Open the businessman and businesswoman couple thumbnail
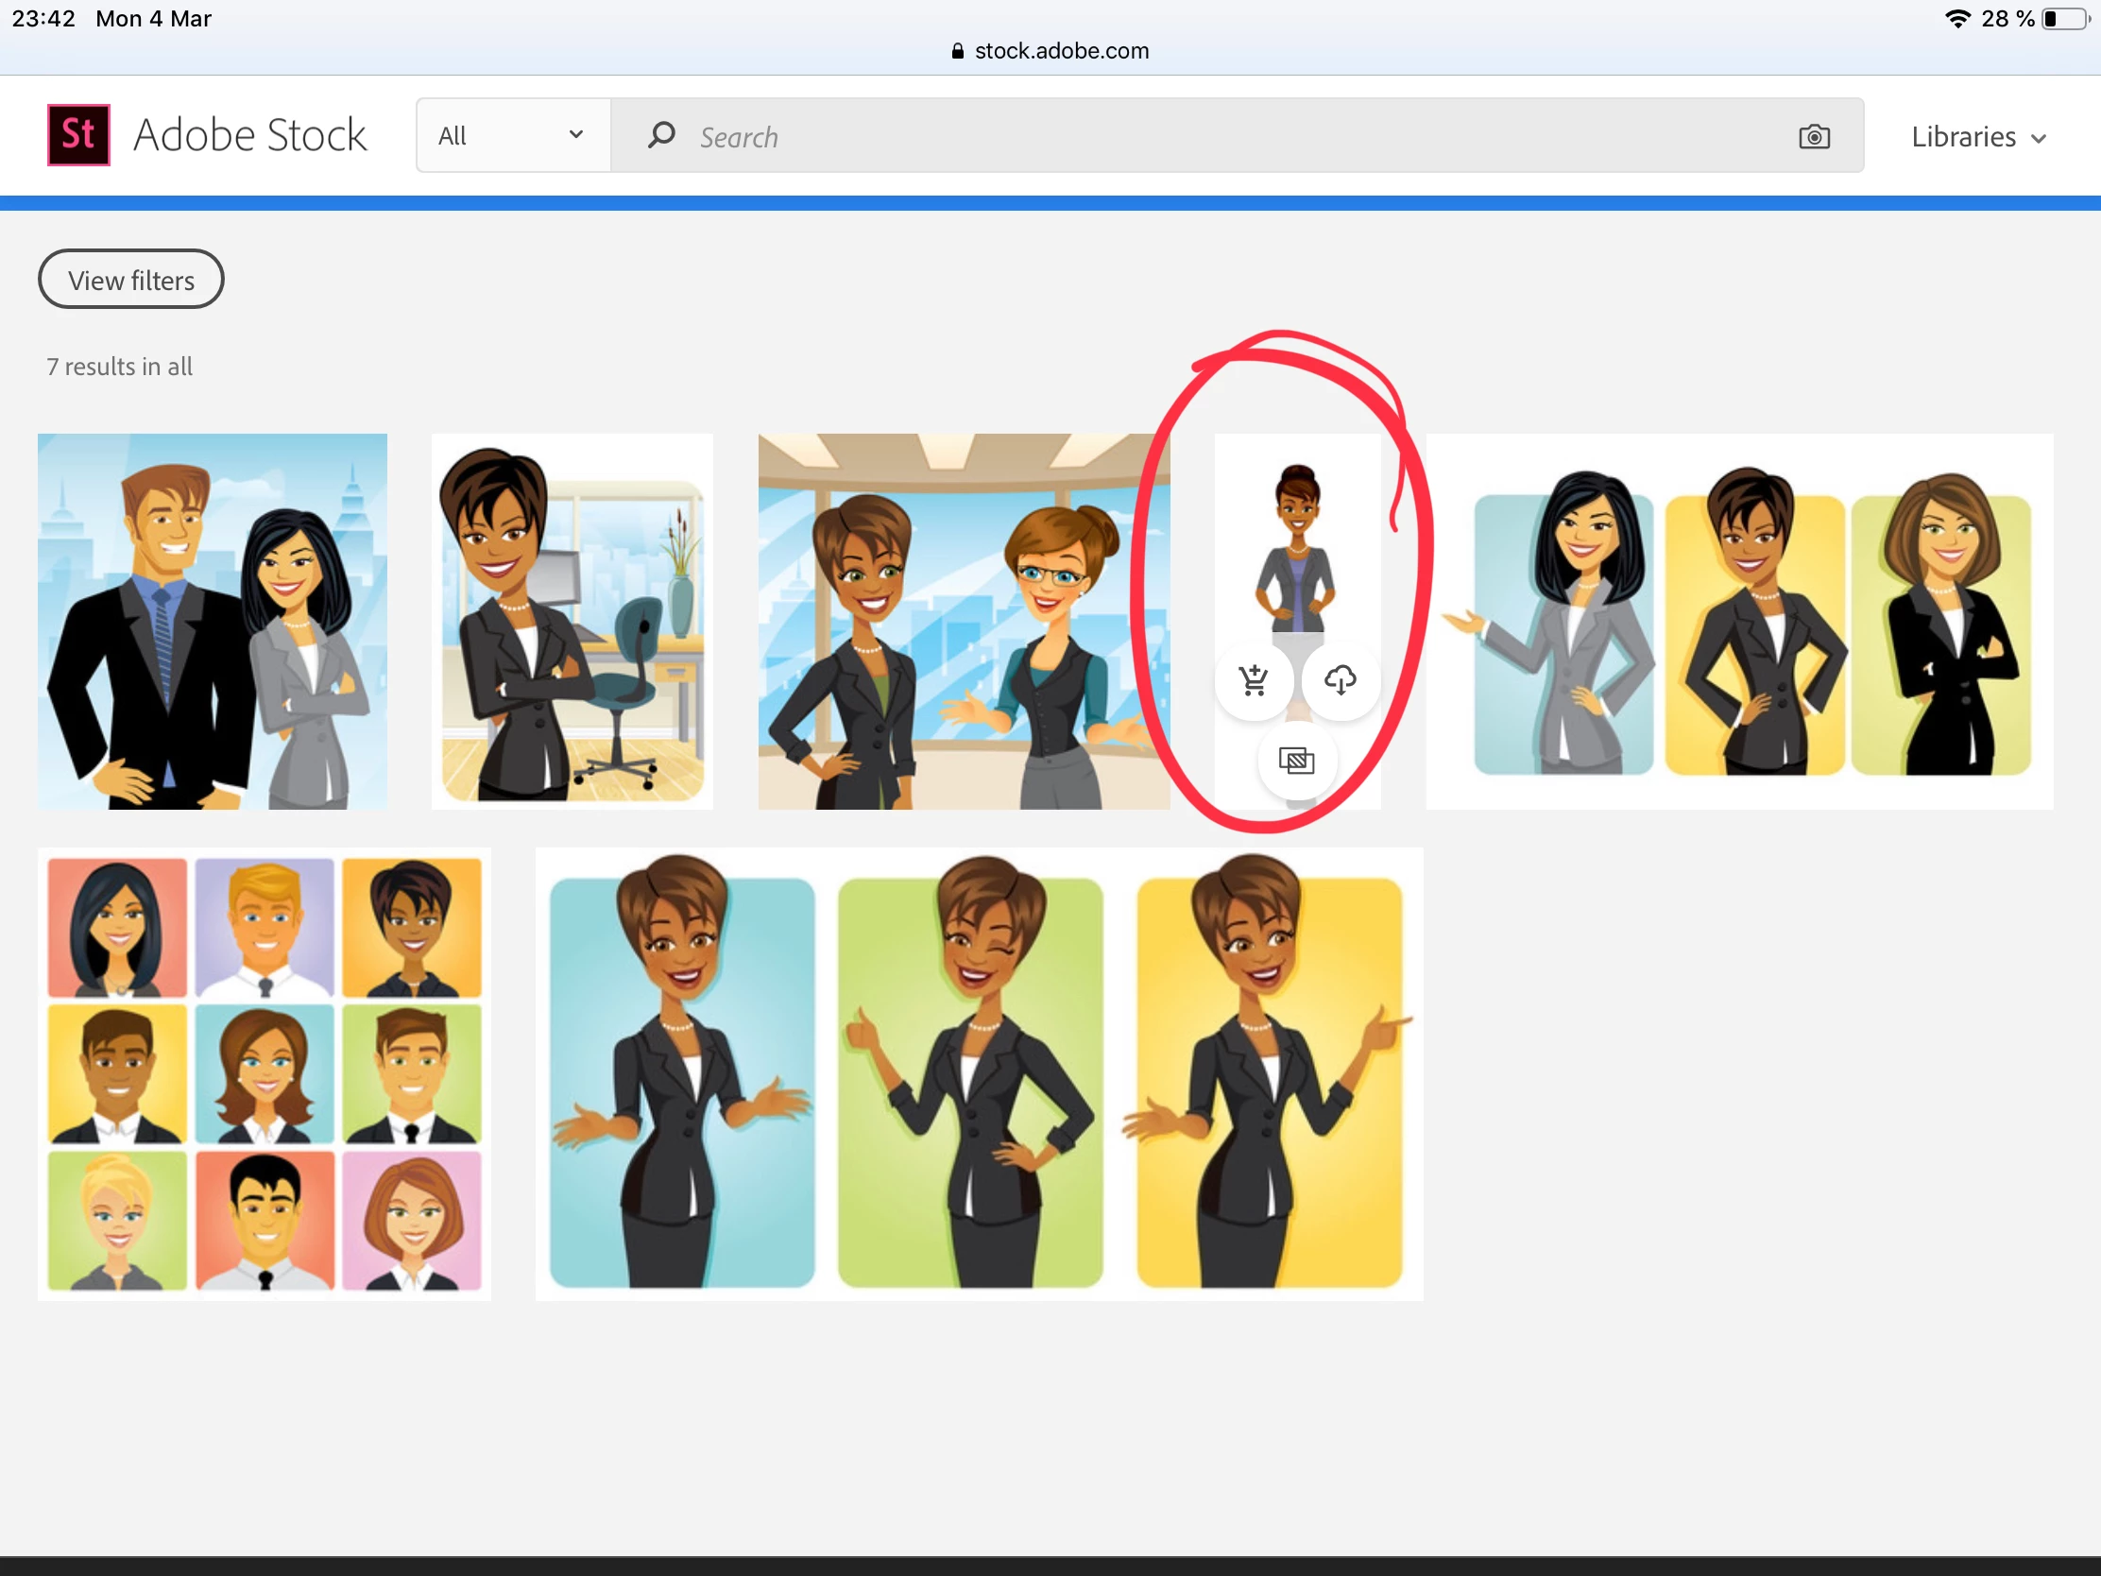The height and width of the screenshot is (1576, 2101). pyautogui.click(x=213, y=622)
